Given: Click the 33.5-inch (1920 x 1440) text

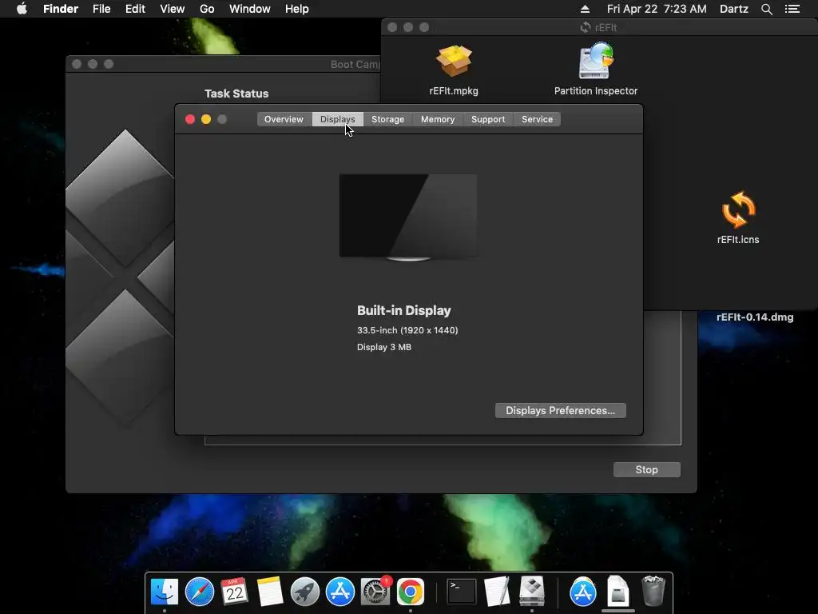Looking at the screenshot, I should [x=407, y=330].
